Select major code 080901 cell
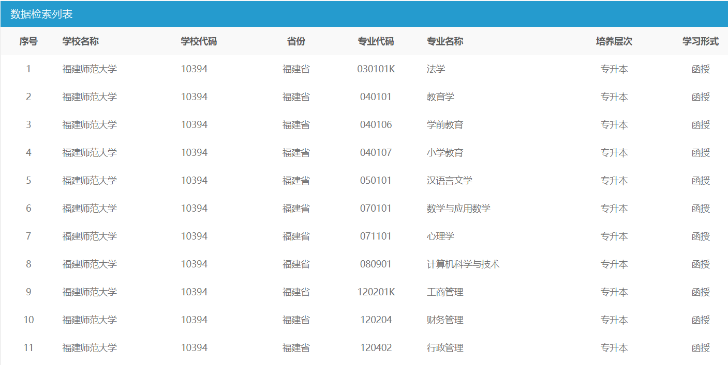This screenshot has width=728, height=365. [x=376, y=264]
